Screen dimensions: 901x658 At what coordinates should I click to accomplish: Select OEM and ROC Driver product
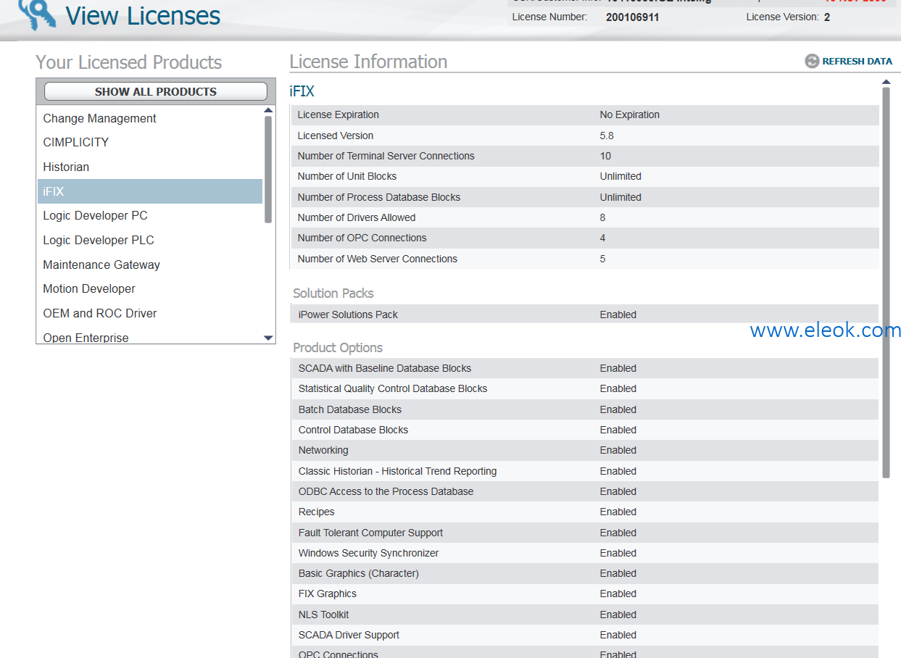coord(150,313)
